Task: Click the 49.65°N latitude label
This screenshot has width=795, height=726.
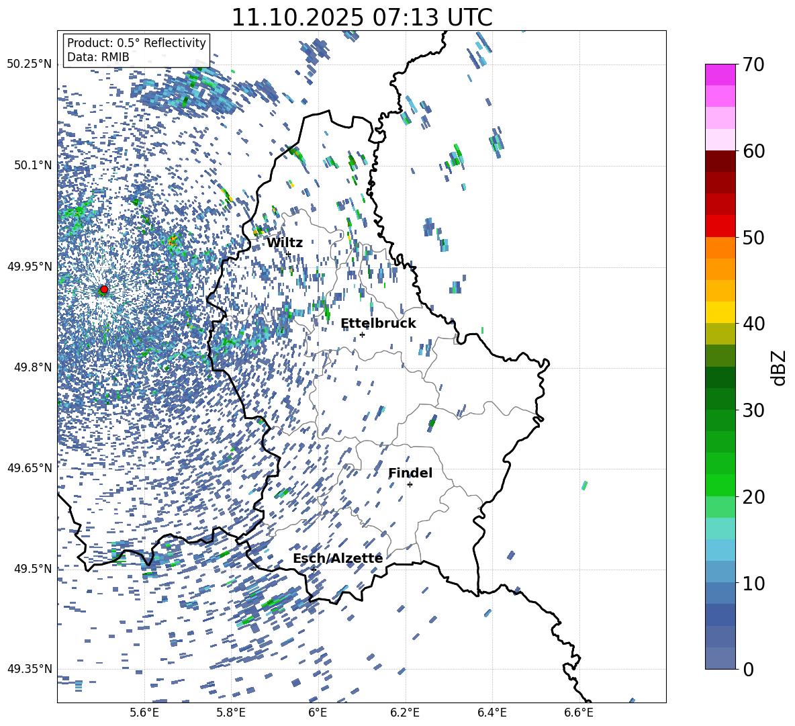Action: 30,467
